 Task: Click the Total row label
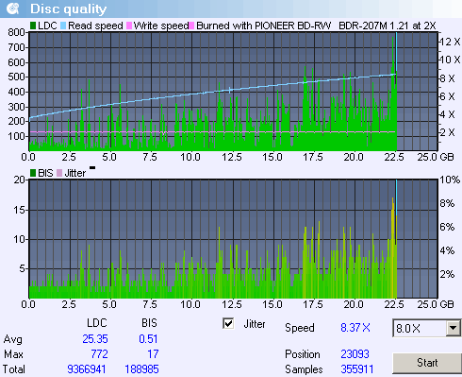(x=14, y=369)
